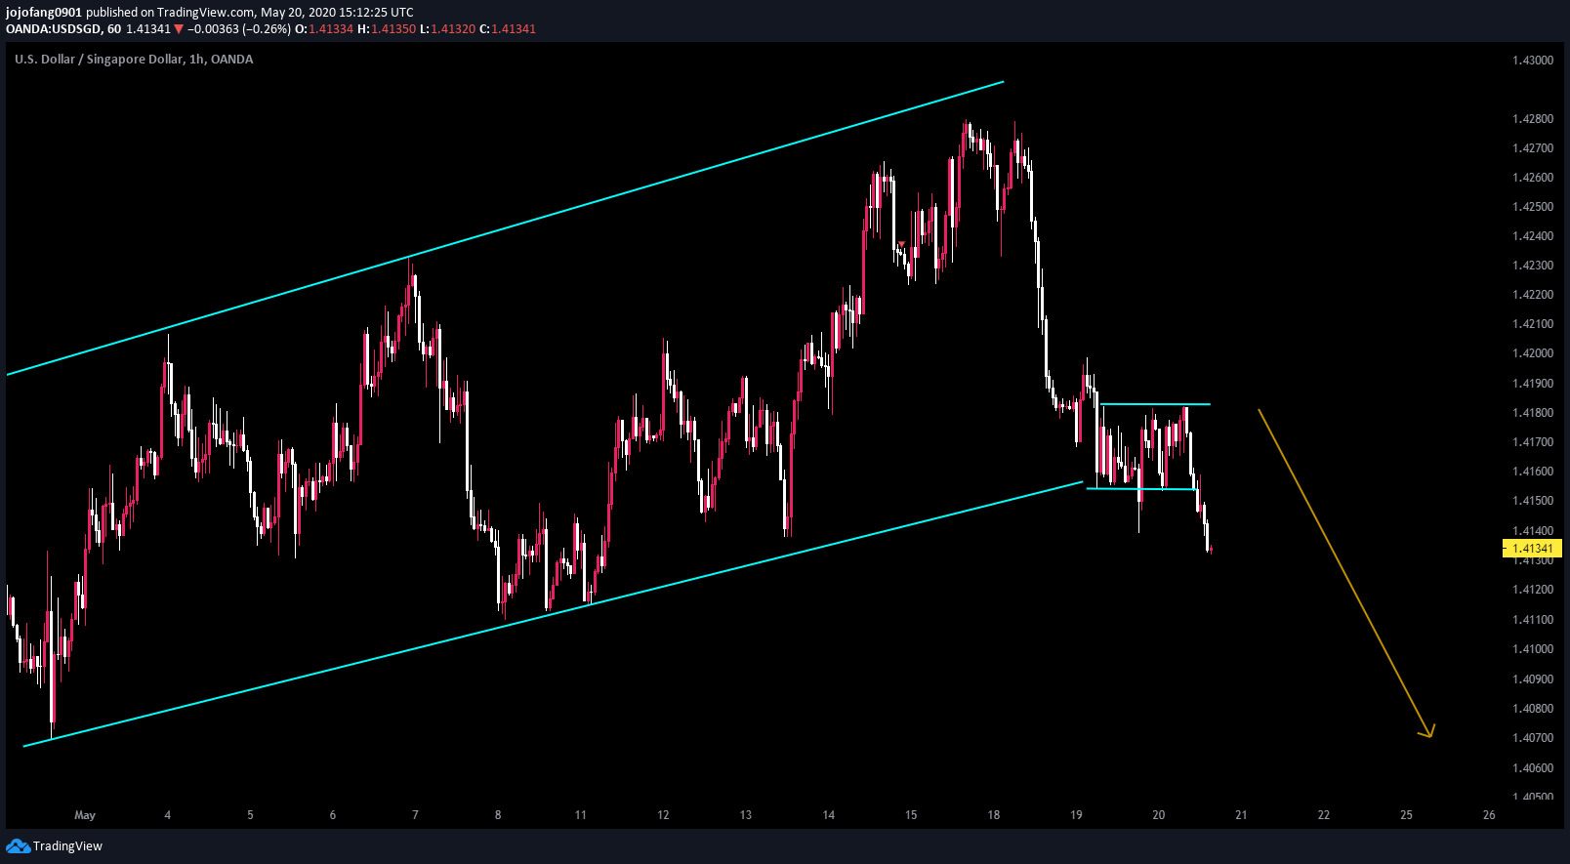Click the red down-triangle price change icon

point(179,29)
